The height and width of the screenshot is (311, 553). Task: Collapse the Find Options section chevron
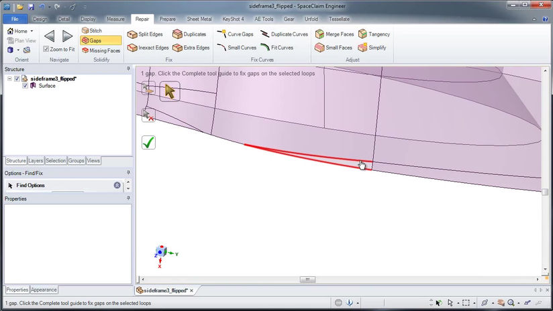[x=117, y=185]
